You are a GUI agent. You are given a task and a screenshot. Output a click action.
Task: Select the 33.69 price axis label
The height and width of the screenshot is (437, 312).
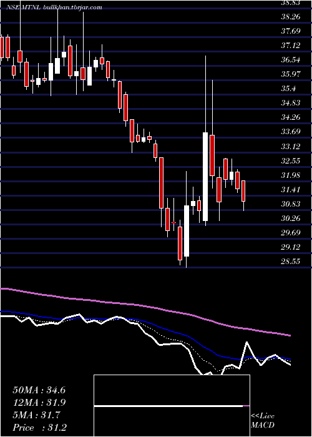tap(291, 132)
